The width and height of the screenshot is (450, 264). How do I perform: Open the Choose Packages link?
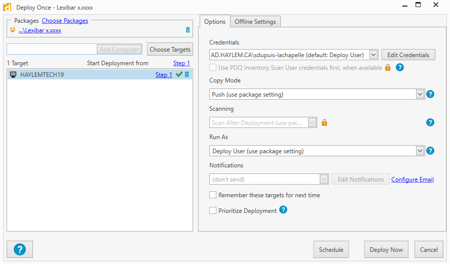pyautogui.click(x=65, y=21)
